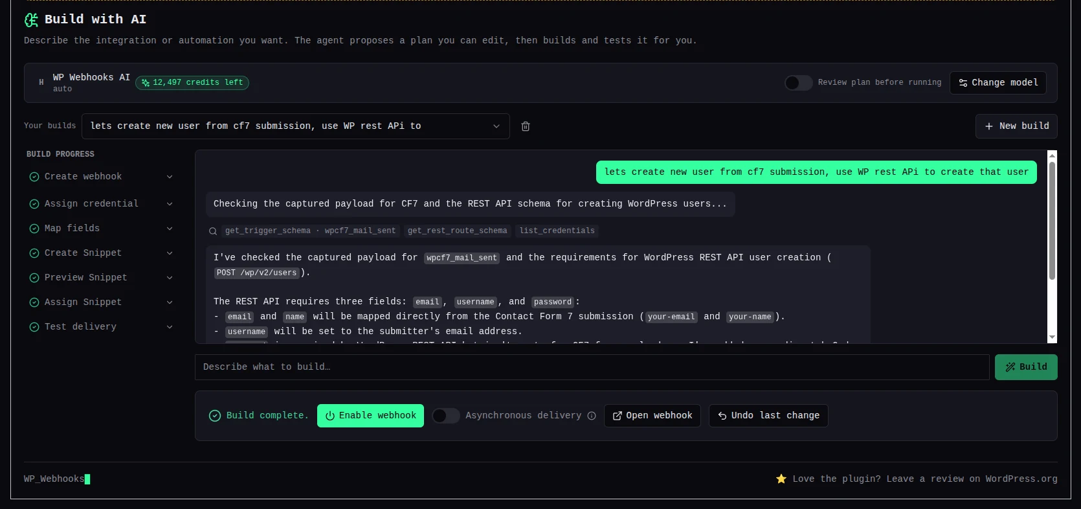The height and width of the screenshot is (509, 1081).
Task: Click the list_credentials tool tag
Action: click(557, 231)
